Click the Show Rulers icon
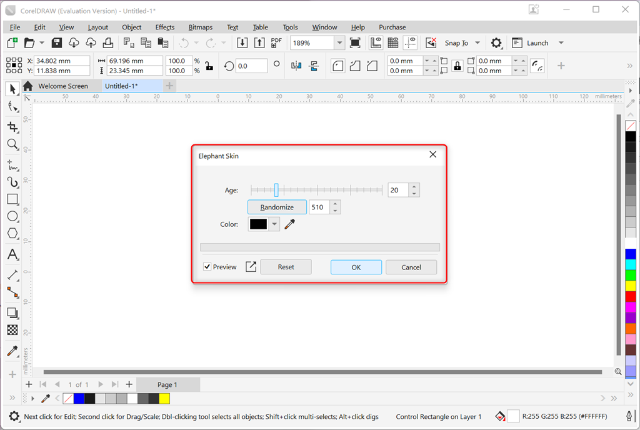This screenshot has height=430, width=640. click(x=376, y=43)
